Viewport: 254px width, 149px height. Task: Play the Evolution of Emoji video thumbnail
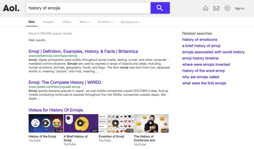pyautogui.click(x=116, y=123)
